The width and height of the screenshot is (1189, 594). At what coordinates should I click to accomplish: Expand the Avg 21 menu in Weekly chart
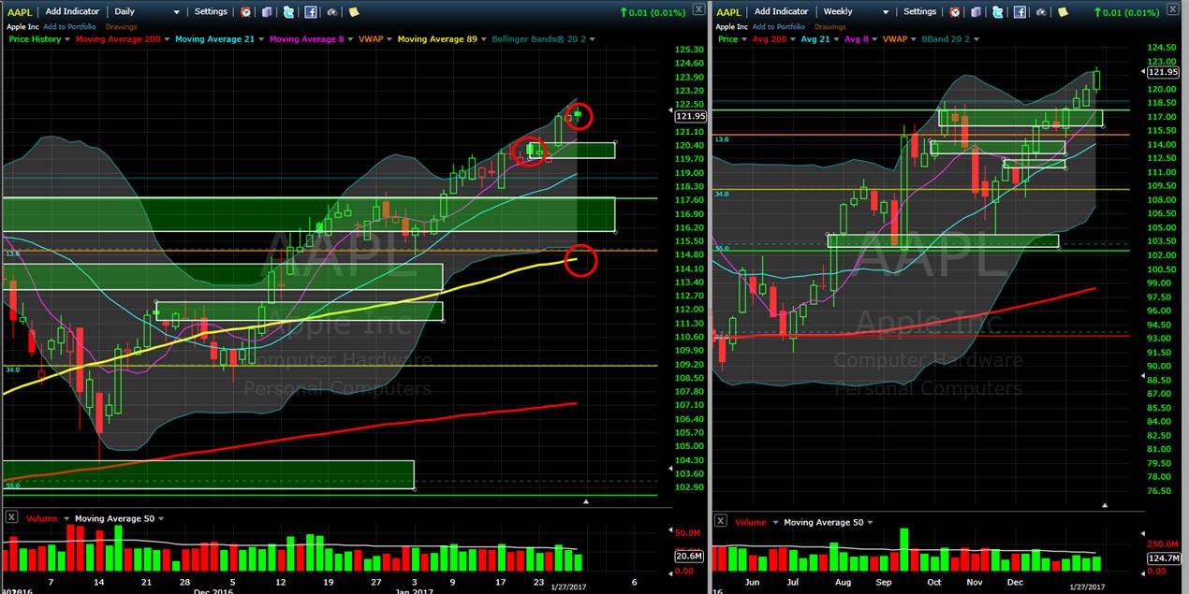(836, 39)
